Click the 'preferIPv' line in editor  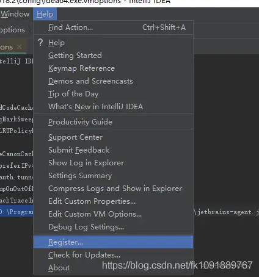tap(16, 165)
